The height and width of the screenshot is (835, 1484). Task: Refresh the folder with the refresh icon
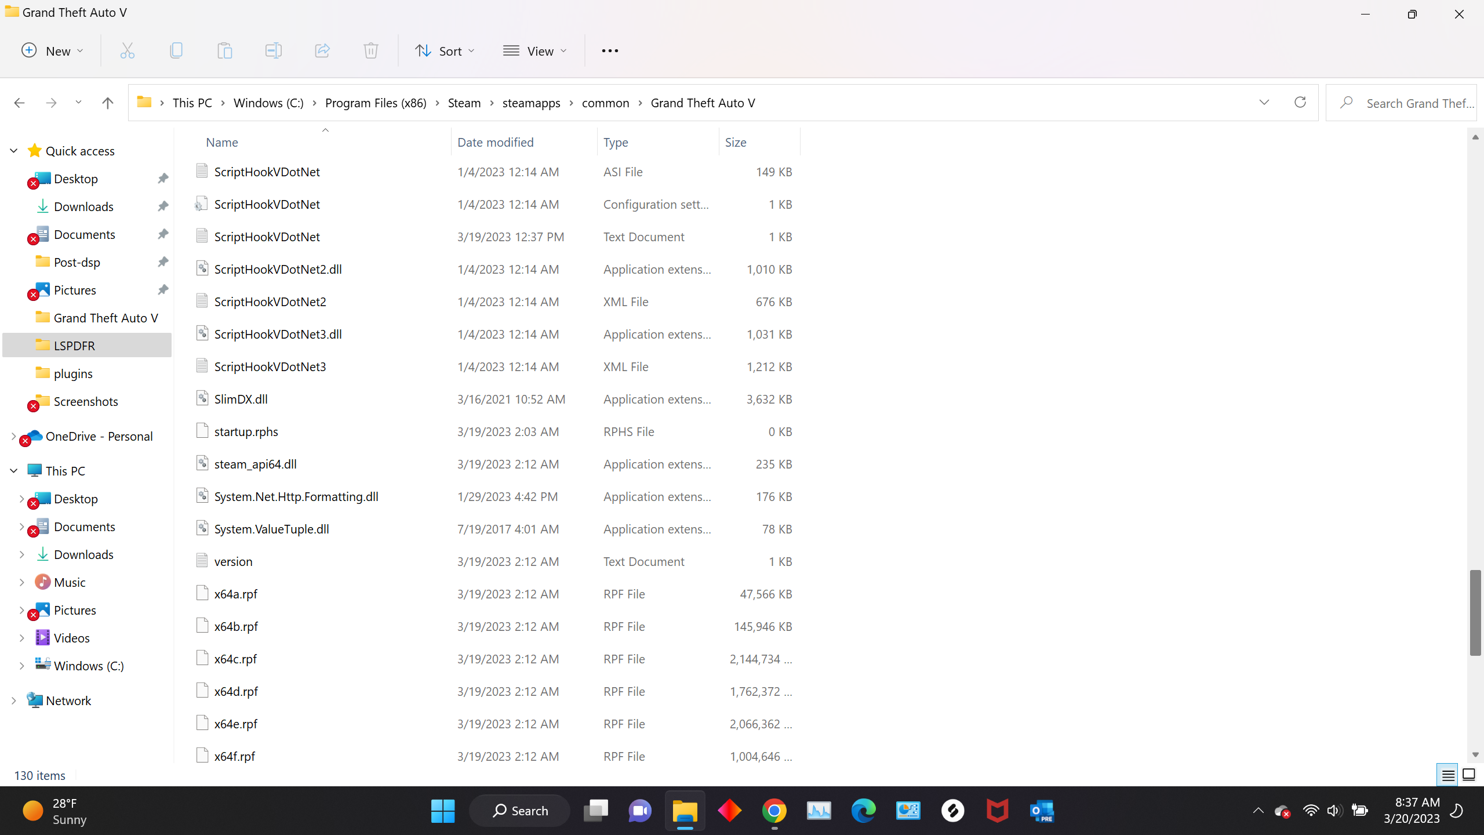tap(1300, 103)
